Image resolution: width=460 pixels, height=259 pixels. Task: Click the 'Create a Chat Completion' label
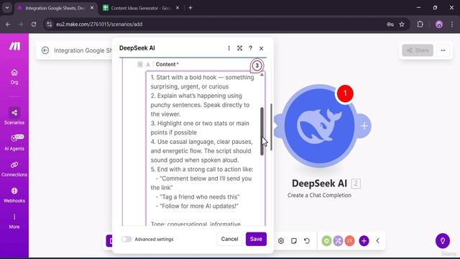click(319, 195)
